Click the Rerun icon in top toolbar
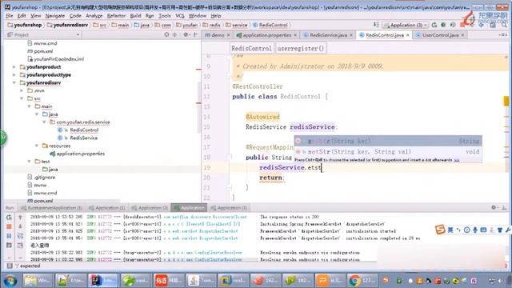 434,25
